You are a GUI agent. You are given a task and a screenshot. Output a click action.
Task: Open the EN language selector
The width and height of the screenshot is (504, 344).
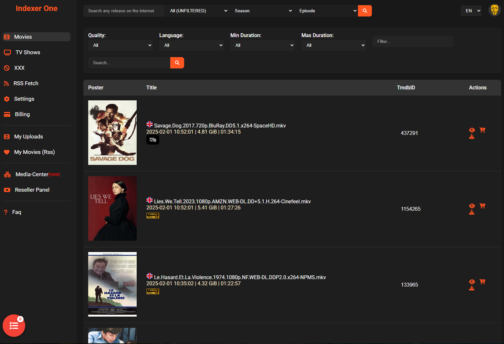click(471, 11)
